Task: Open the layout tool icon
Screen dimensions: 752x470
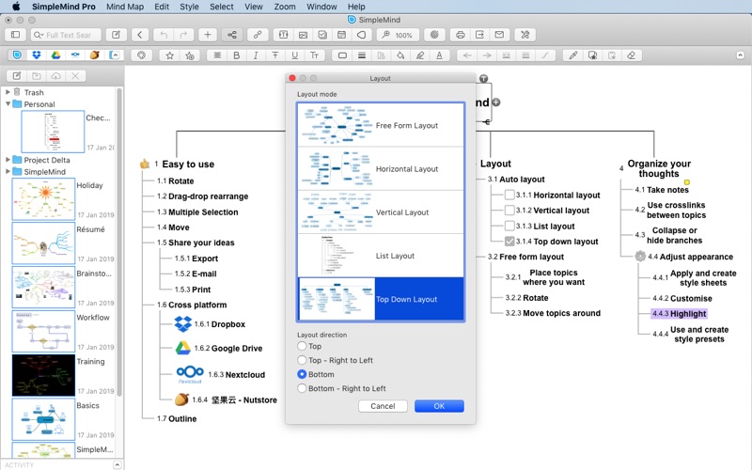Action: click(x=231, y=35)
